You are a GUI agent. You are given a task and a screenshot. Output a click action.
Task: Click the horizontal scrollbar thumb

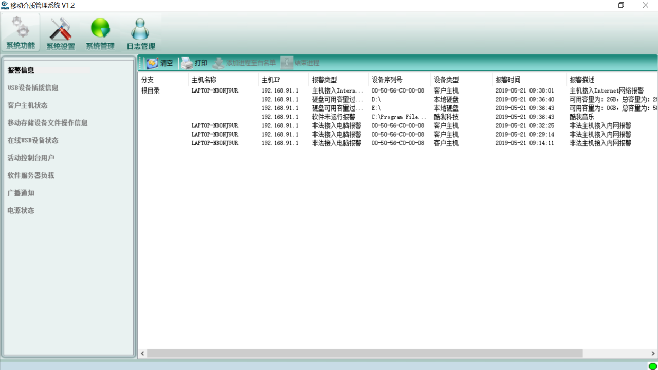point(365,354)
